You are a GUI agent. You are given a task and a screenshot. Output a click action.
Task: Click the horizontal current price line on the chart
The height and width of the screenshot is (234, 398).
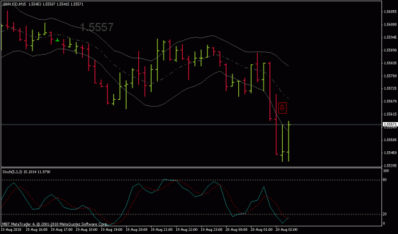point(192,125)
